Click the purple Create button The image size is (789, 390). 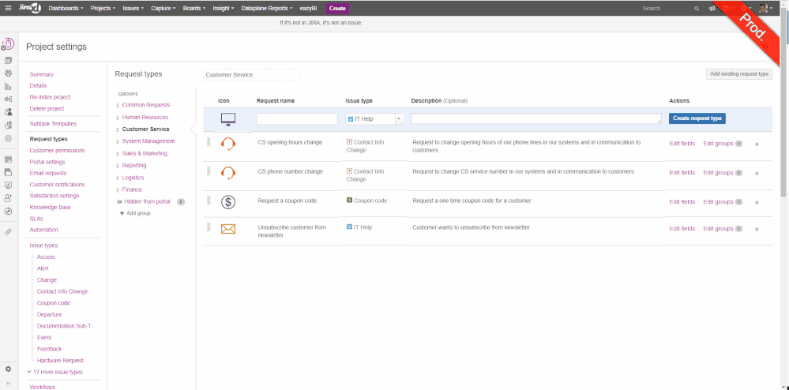[x=337, y=9]
